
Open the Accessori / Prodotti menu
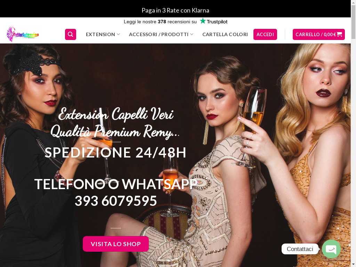pos(159,34)
